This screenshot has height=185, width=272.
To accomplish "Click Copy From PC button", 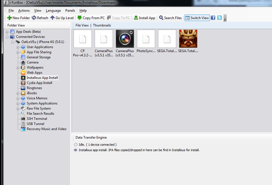I will coord(91,18).
